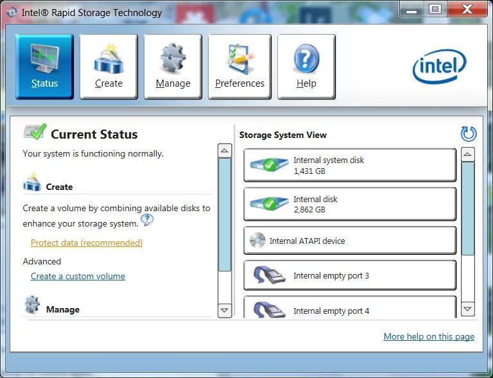The image size is (493, 378).
Task: Close the Intel Rapid Storage Technology window
Action: 467,10
